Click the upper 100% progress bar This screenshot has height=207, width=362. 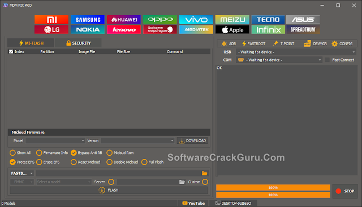273,188
